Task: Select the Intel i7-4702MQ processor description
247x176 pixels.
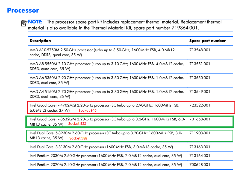Action: tap(105, 108)
